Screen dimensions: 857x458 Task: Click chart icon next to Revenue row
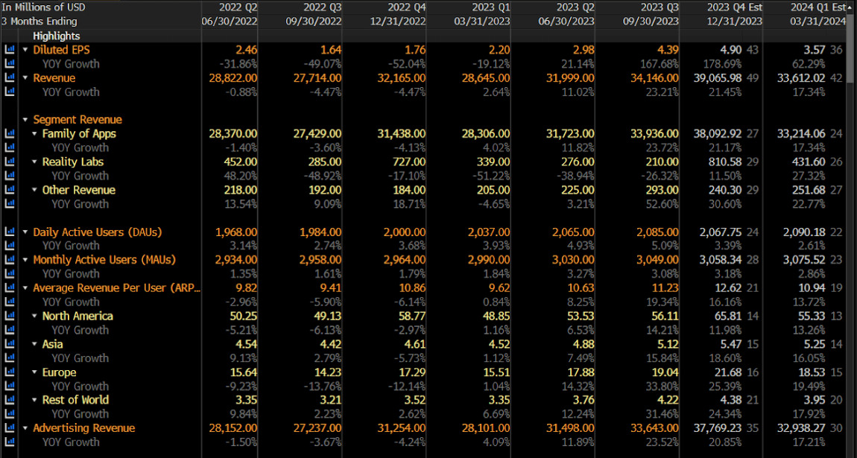[x=10, y=78]
